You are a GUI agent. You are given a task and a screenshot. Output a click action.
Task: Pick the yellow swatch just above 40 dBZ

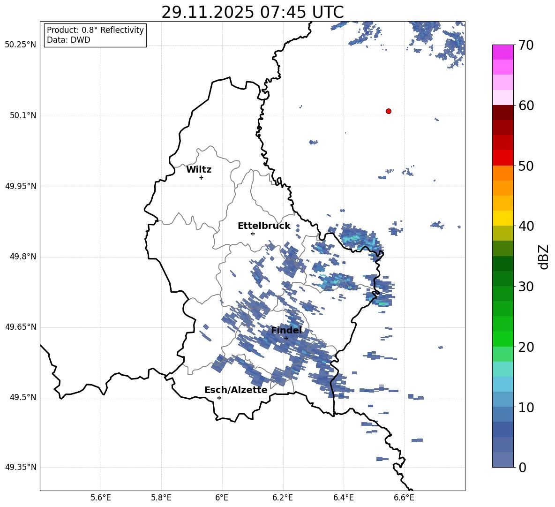coord(502,218)
